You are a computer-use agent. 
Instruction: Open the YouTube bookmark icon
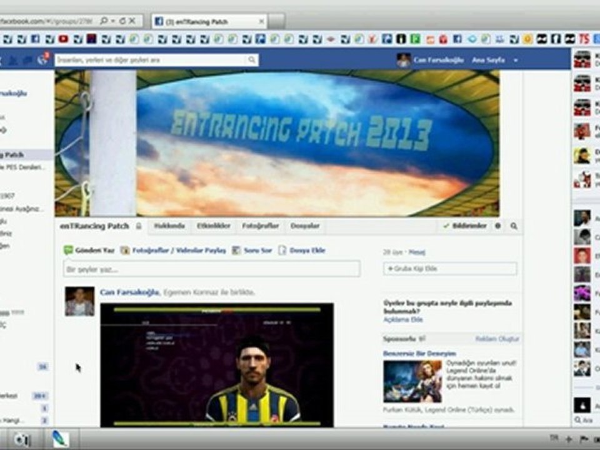[x=63, y=39]
